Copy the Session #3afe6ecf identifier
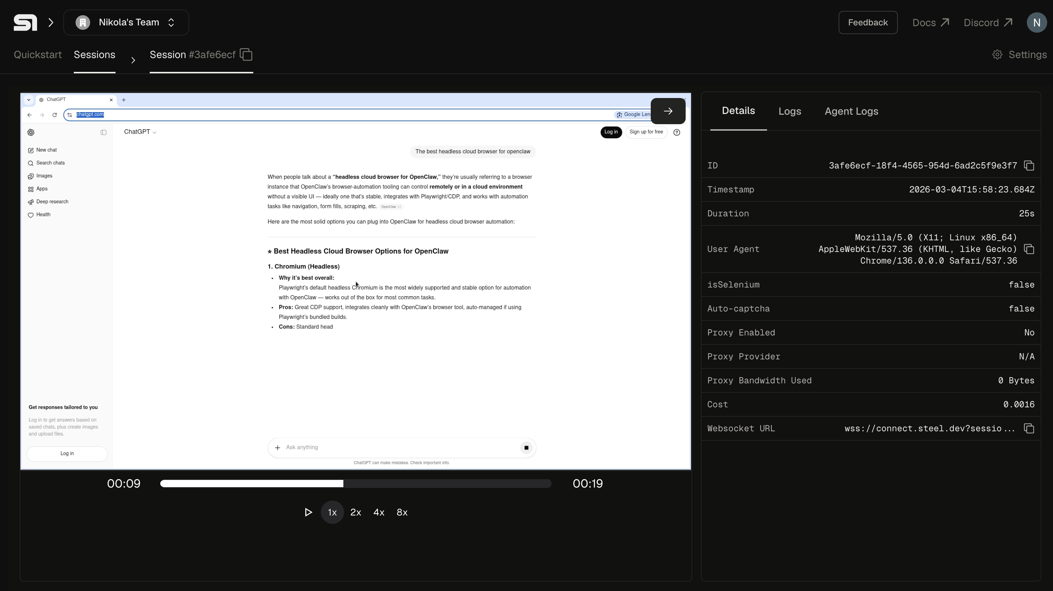 (245, 54)
